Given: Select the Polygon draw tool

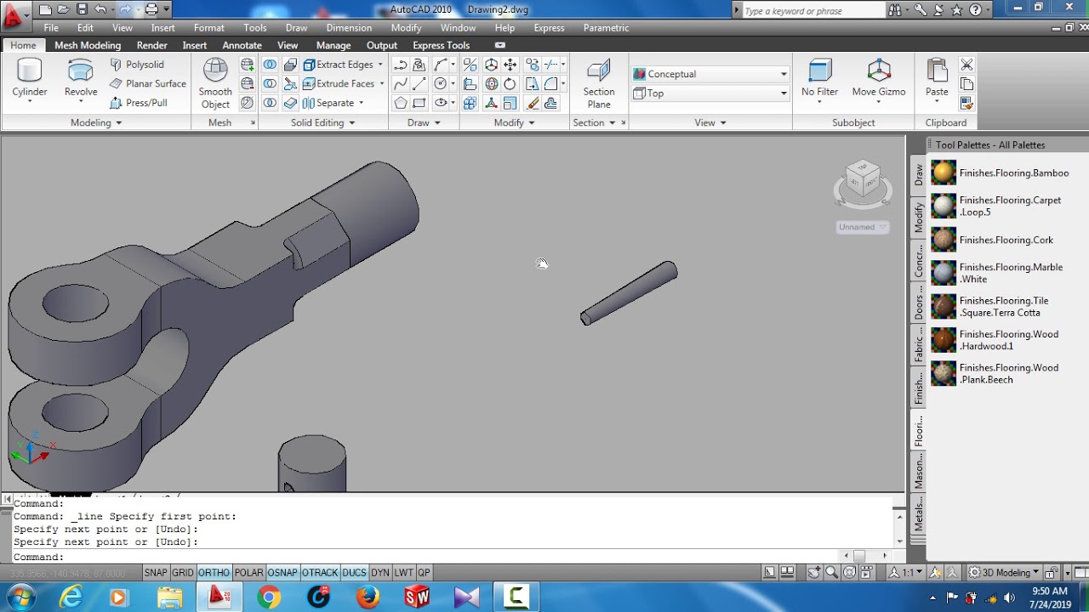Looking at the screenshot, I should pyautogui.click(x=401, y=103).
